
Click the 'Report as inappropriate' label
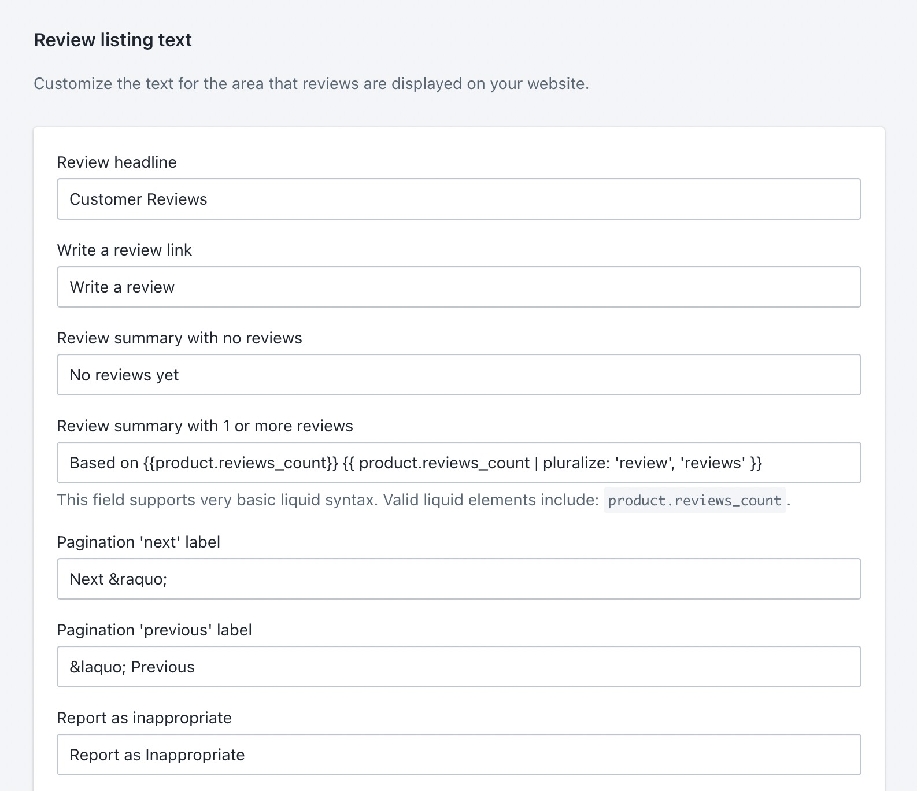144,718
